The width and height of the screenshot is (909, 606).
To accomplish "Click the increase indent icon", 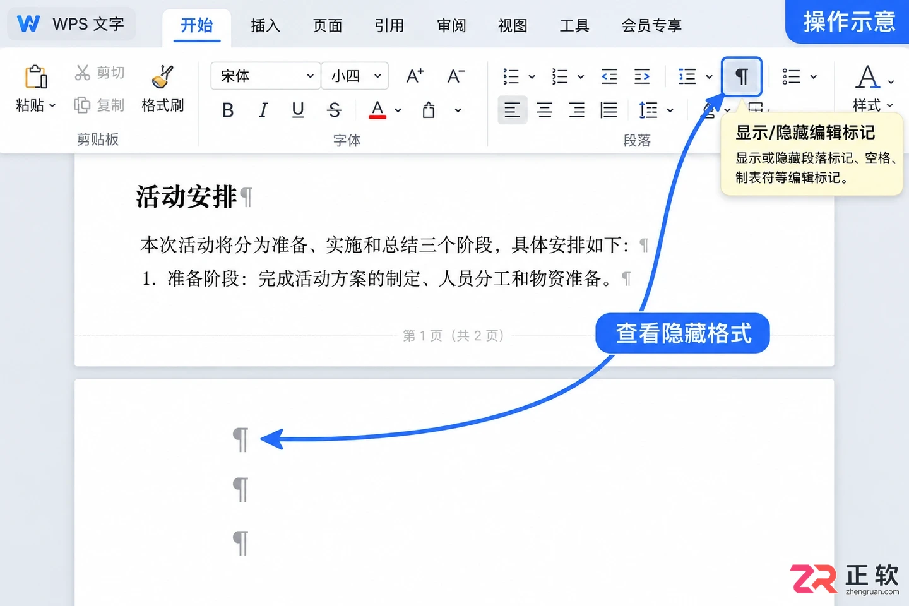I will pos(642,77).
